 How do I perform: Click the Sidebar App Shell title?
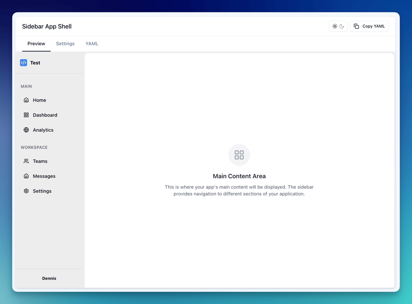tap(47, 26)
